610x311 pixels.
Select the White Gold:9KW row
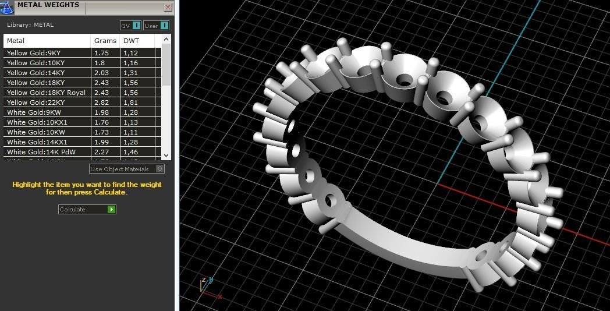click(x=82, y=112)
